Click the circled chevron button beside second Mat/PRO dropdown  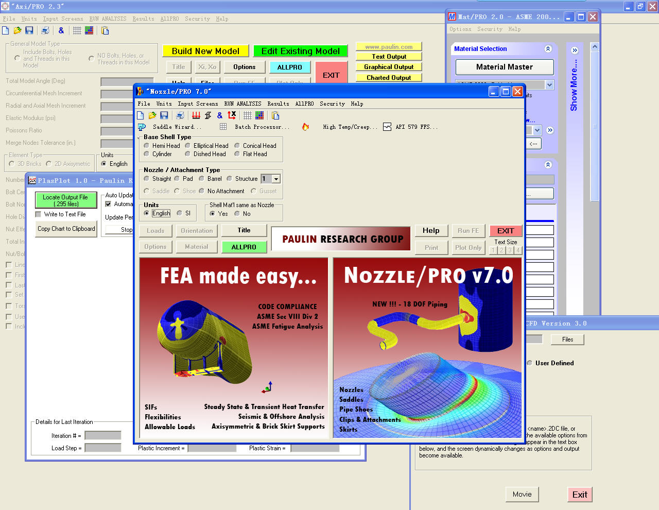coord(550,130)
